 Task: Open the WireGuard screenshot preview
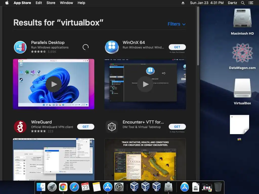(54, 159)
